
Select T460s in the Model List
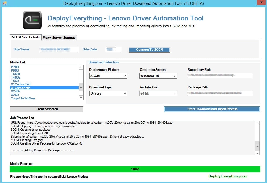click(45, 77)
